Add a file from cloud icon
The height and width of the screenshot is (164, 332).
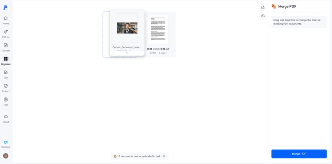(x=263, y=16)
